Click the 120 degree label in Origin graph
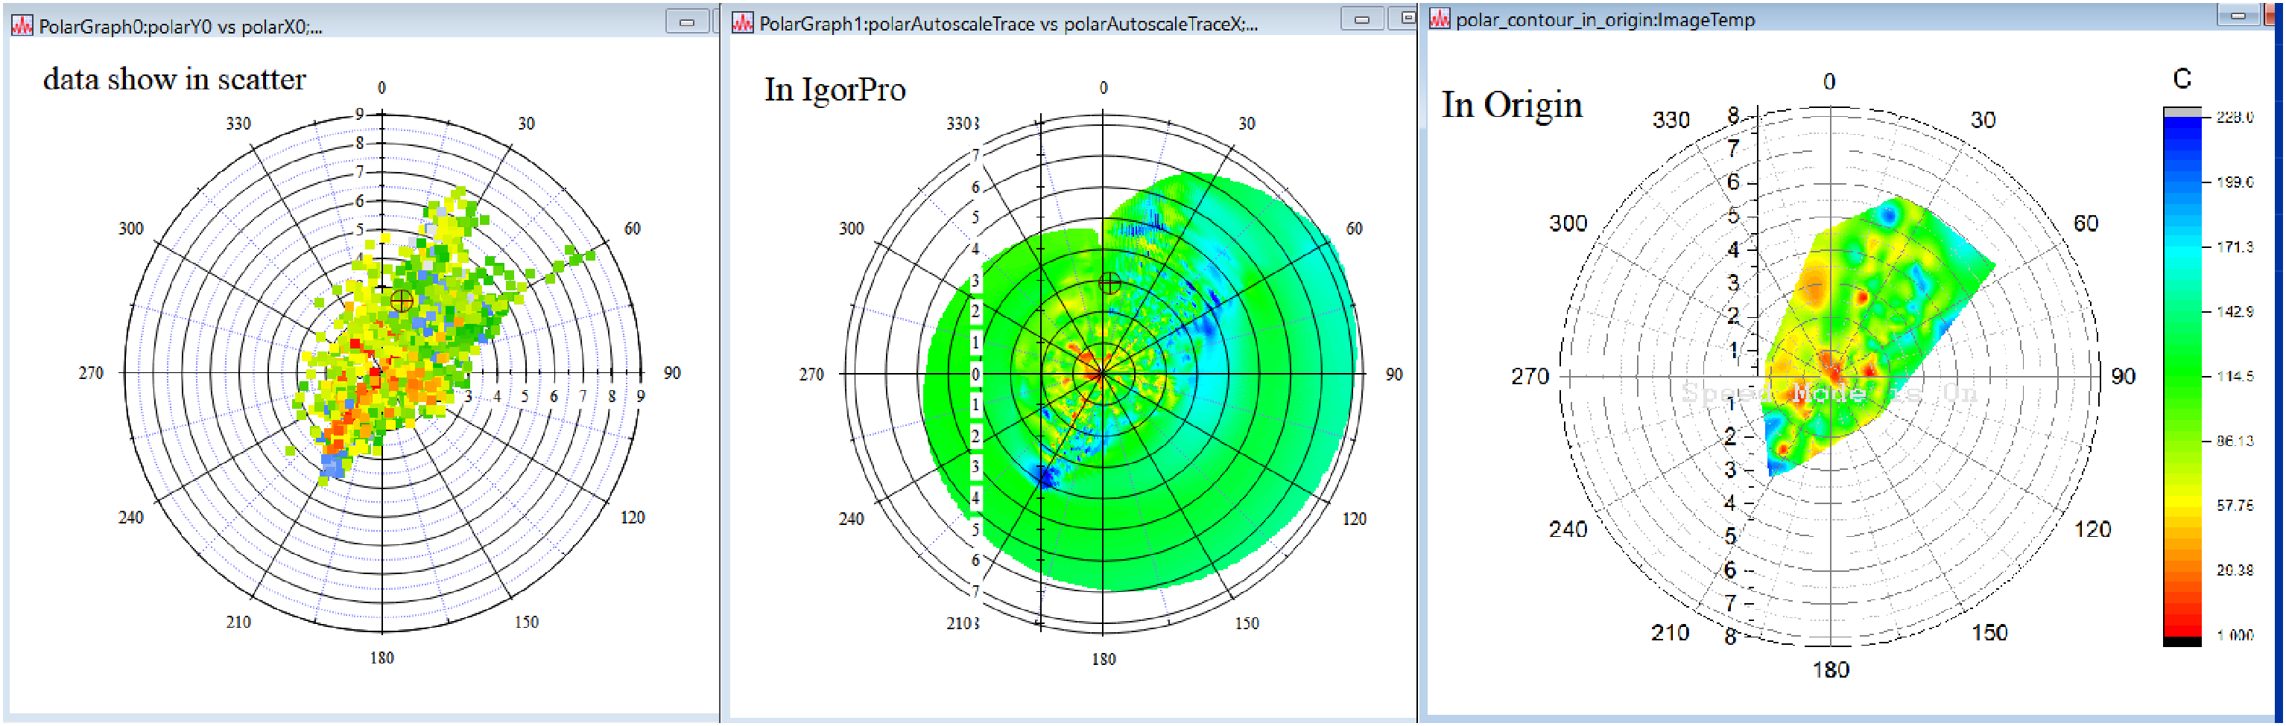This screenshot has height=726, width=2286. (x=2092, y=530)
